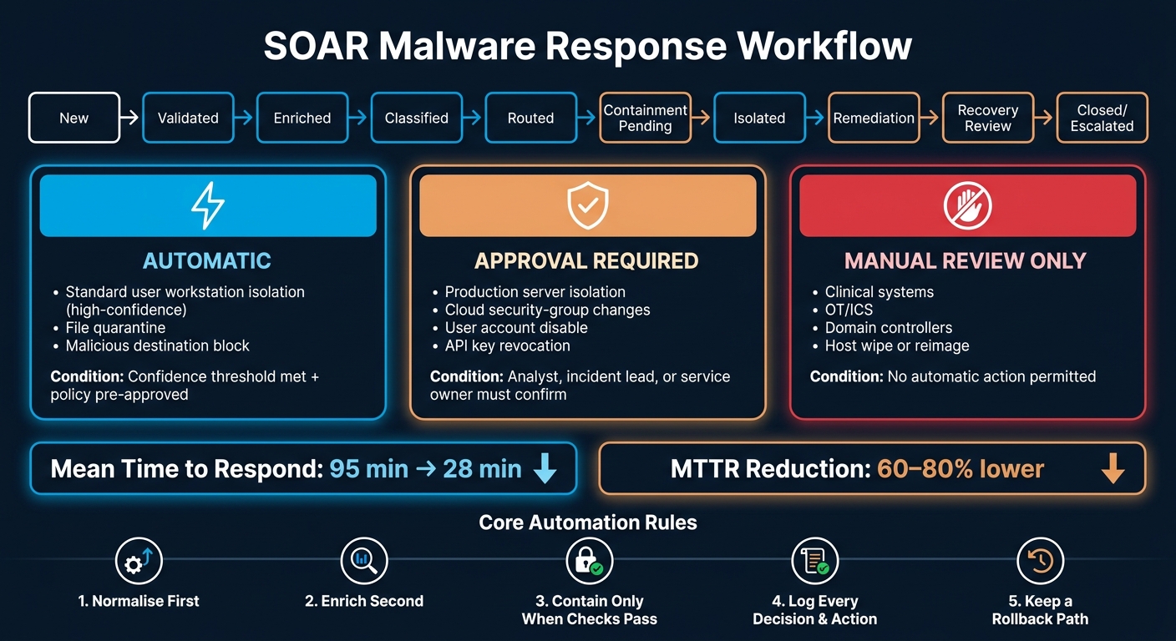
Task: Click the '1. Normalise First' label
Action: (x=139, y=601)
